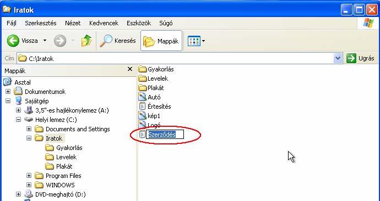Select Gyakorlás folder in tree

64,148
